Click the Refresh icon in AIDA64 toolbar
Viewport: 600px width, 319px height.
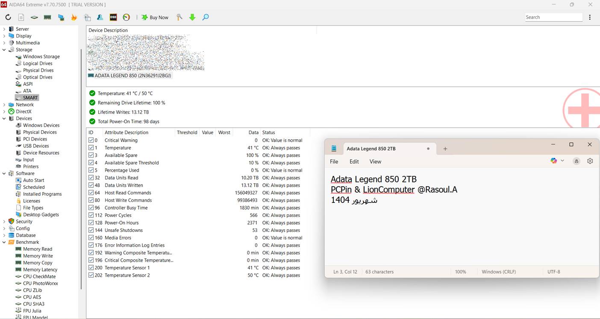coord(8,18)
